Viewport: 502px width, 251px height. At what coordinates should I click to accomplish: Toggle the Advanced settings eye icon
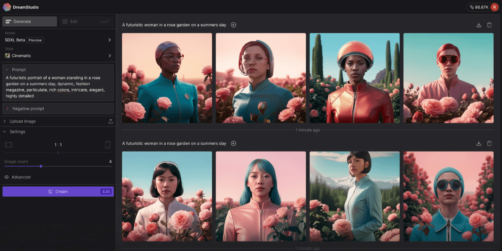click(x=7, y=177)
